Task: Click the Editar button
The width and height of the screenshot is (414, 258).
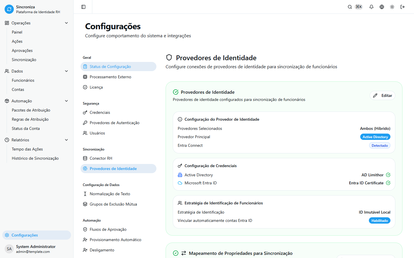Action: click(382, 95)
